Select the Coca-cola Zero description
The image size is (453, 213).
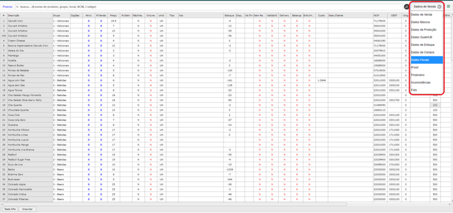(x=30, y=120)
